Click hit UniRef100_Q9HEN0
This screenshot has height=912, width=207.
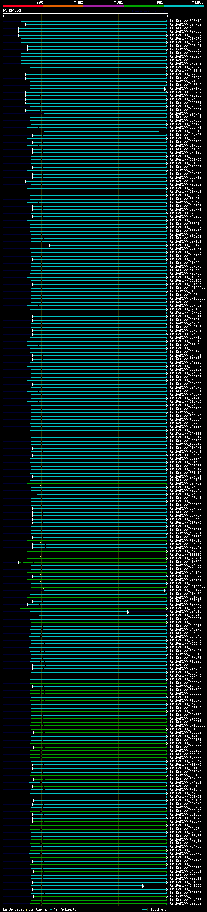(186, 825)
